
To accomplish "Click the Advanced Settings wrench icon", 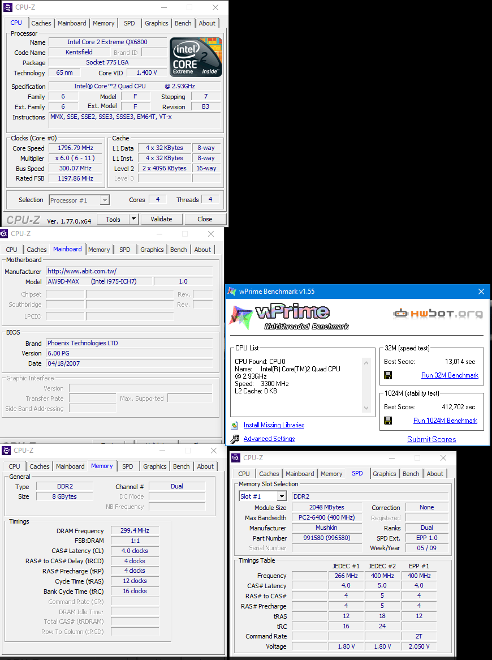I will [x=235, y=439].
